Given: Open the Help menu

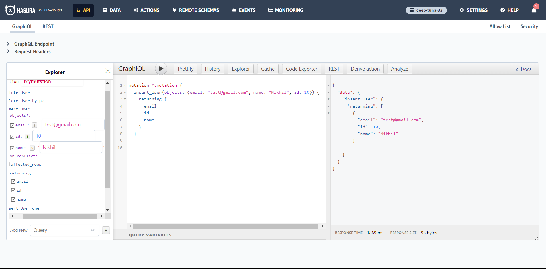Looking at the screenshot, I should click(x=510, y=10).
